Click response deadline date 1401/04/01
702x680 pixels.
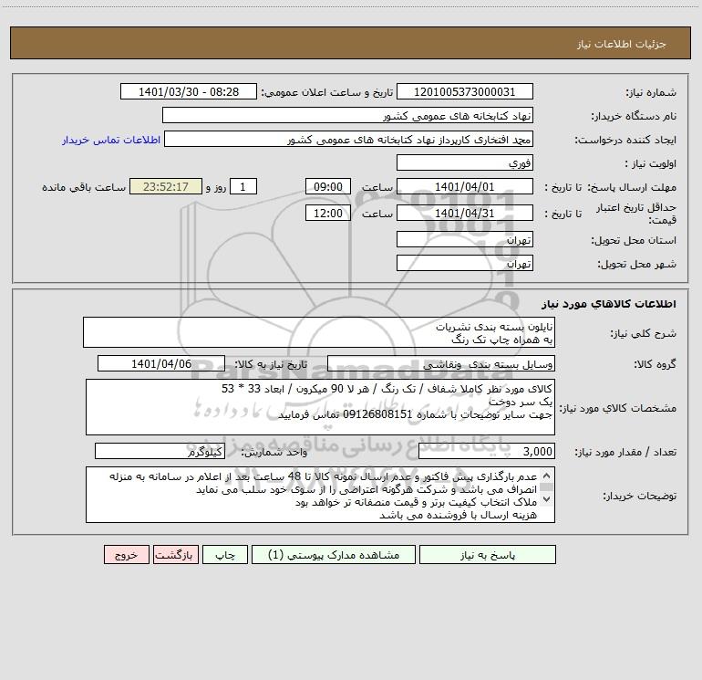coord(465,186)
